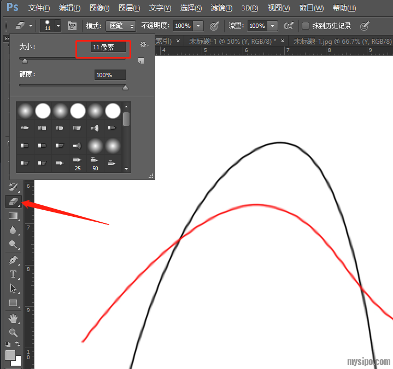The height and width of the screenshot is (369, 393).
Task: Select the Hand tool
Action: click(13, 318)
